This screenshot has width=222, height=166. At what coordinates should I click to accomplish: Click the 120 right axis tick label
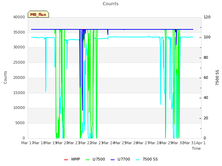(x=207, y=17)
